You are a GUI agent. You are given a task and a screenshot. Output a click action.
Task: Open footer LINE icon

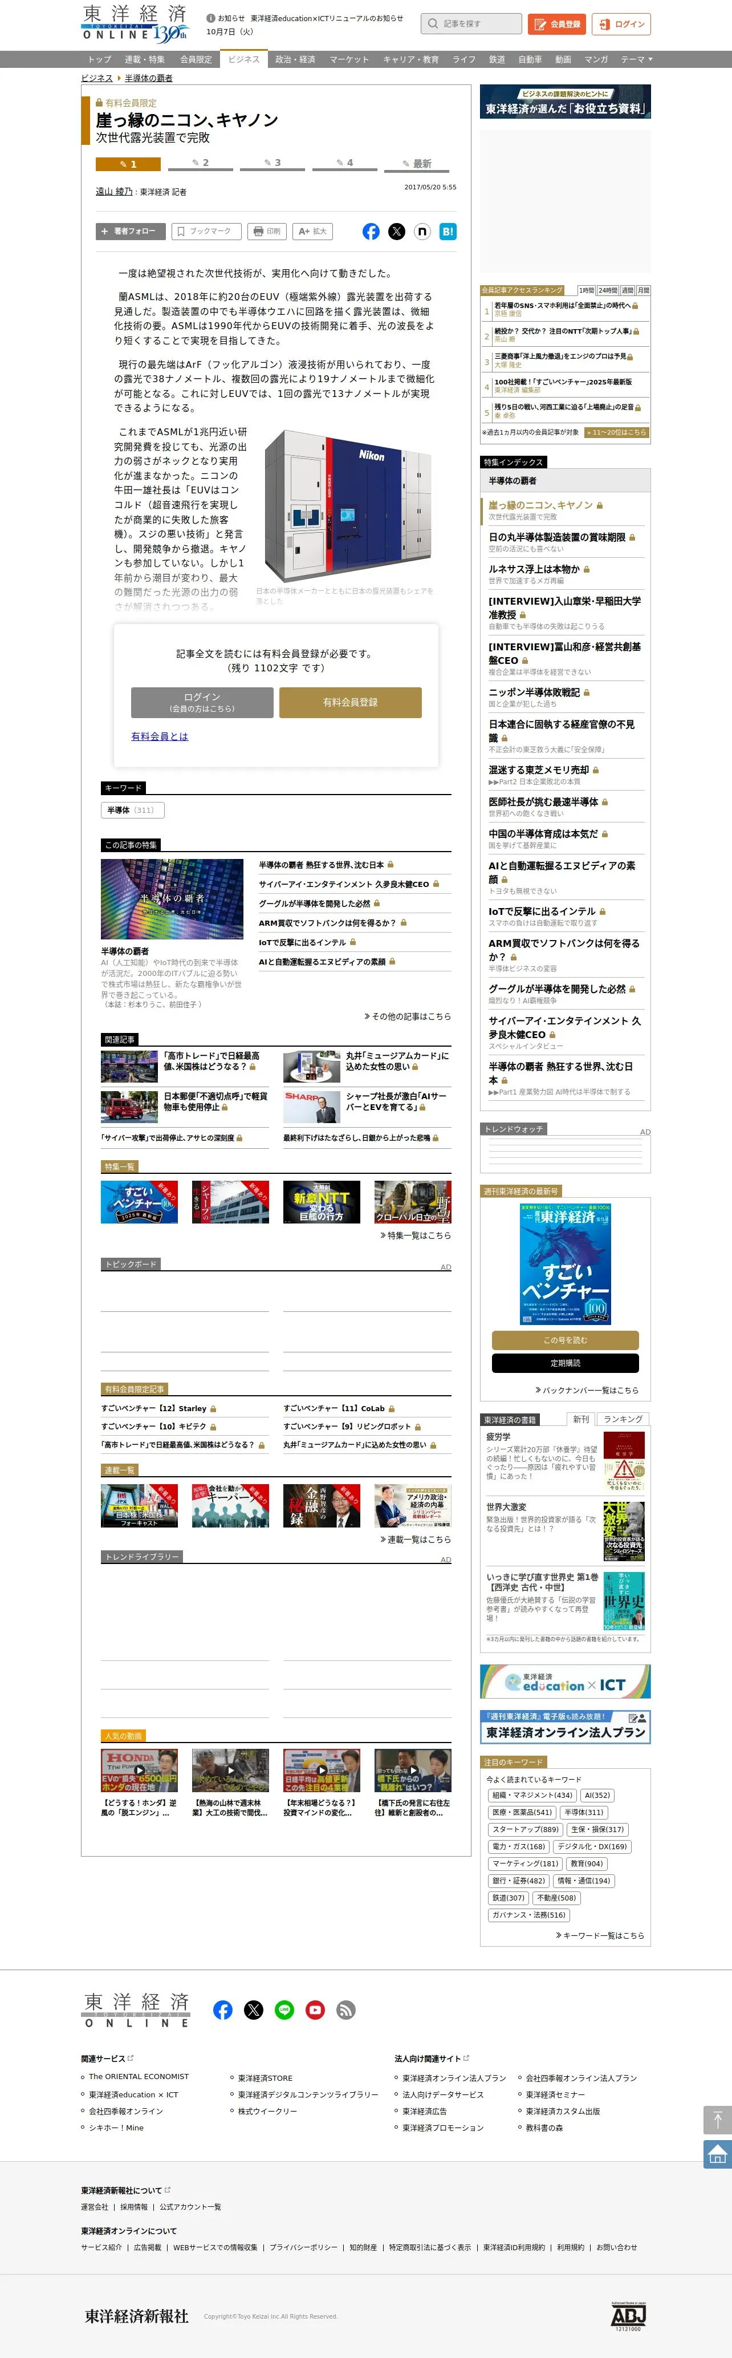[284, 2010]
